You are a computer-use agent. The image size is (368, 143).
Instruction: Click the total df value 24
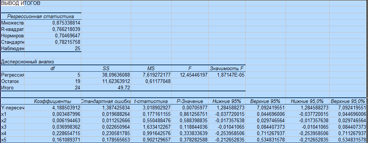pos(77,88)
